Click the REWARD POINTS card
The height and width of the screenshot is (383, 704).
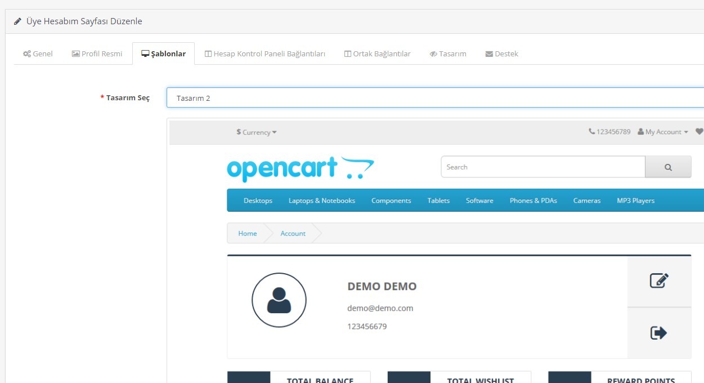pyautogui.click(x=620, y=377)
